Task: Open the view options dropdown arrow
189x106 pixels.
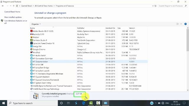Action: (x=181, y=24)
